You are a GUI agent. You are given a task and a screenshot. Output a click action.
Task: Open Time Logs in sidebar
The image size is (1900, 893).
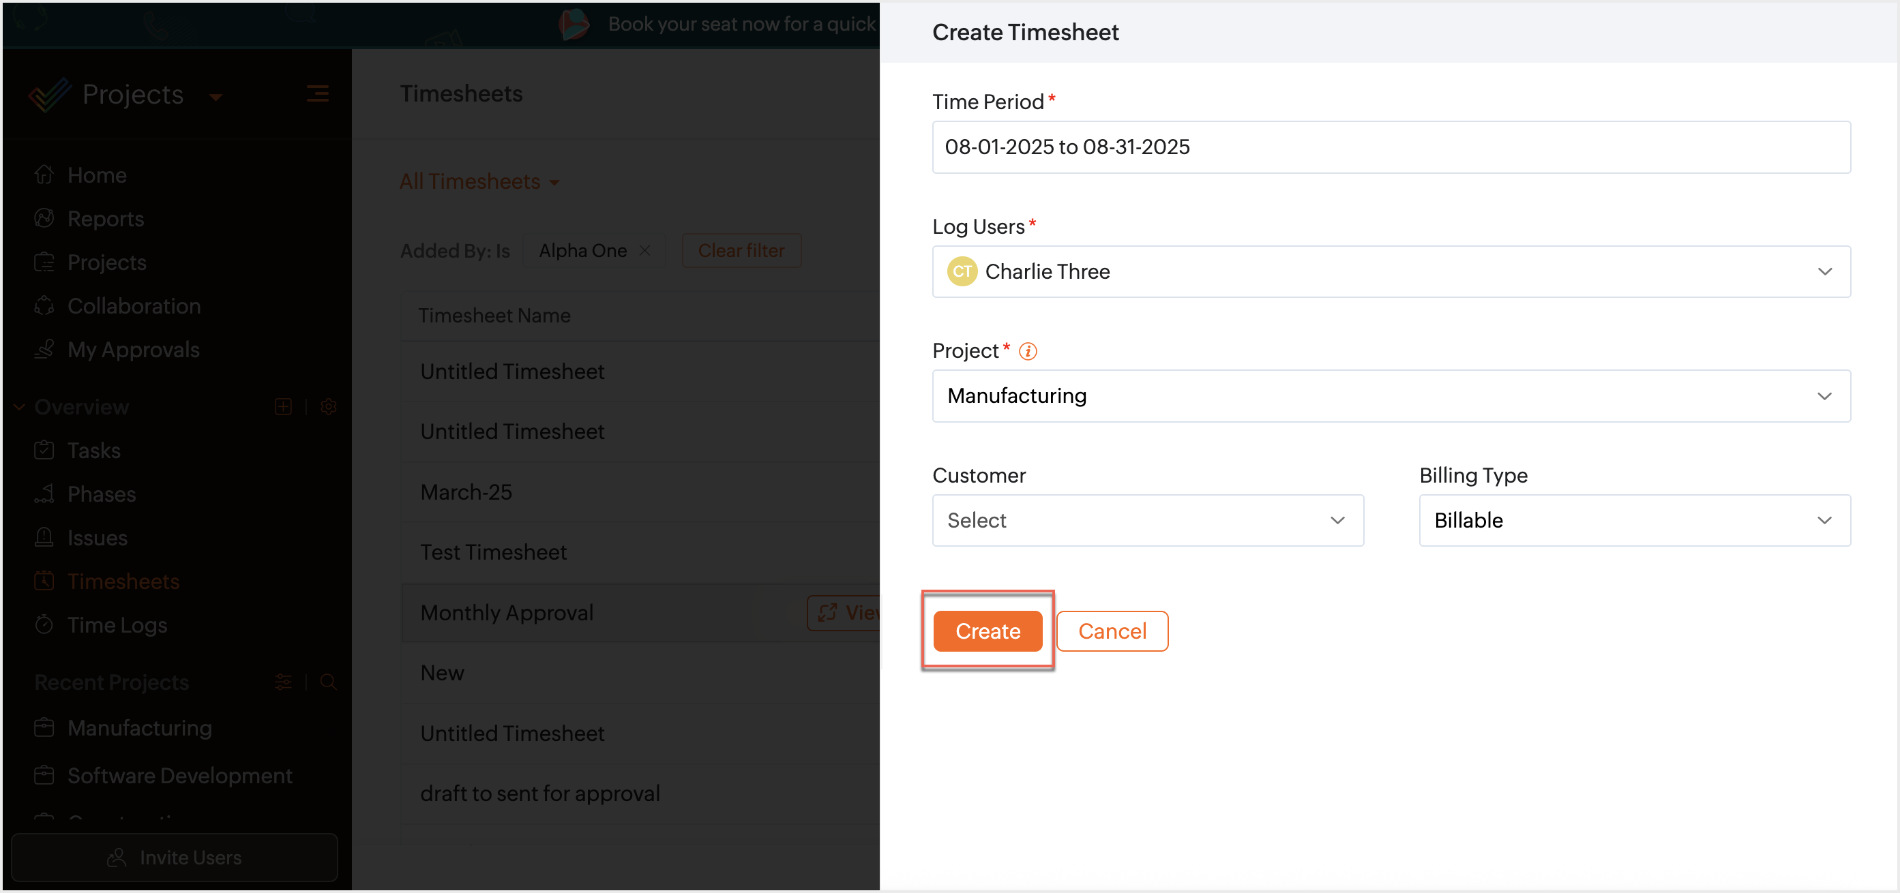pos(117,625)
